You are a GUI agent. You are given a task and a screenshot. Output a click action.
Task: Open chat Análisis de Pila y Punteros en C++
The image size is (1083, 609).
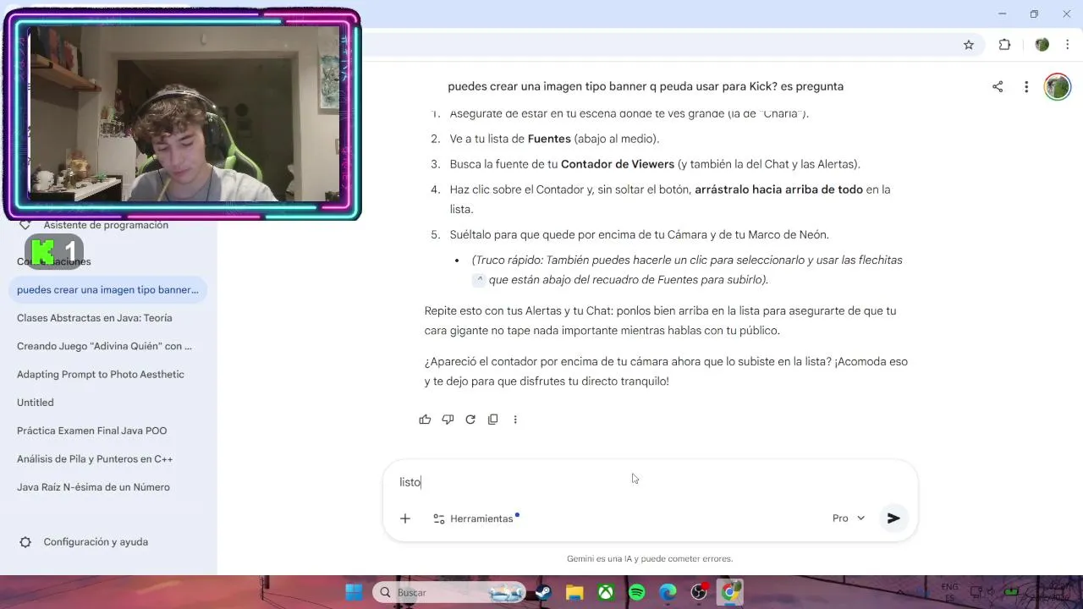click(x=107, y=459)
